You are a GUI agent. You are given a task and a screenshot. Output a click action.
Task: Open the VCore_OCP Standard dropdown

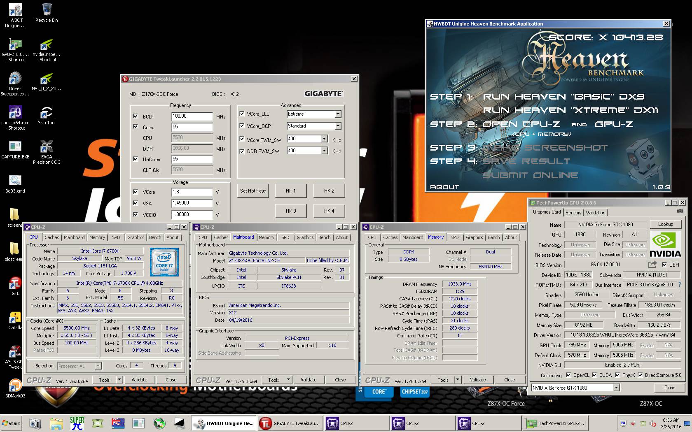pyautogui.click(x=338, y=126)
